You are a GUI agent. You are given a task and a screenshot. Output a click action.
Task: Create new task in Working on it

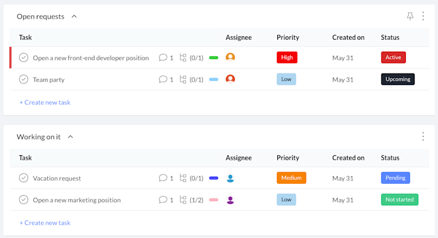tap(45, 223)
